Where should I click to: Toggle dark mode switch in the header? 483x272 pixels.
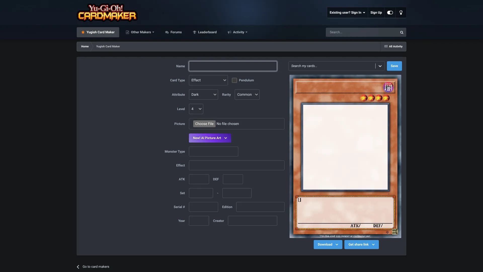390,13
